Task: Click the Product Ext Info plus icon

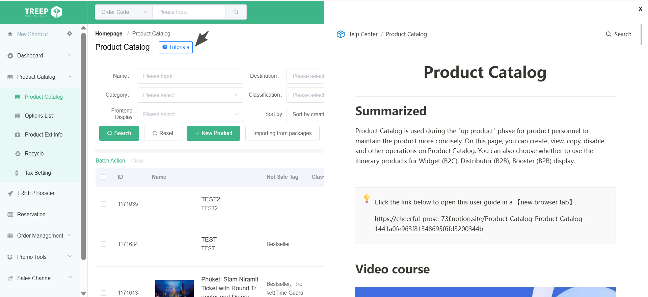Action: 18,134
